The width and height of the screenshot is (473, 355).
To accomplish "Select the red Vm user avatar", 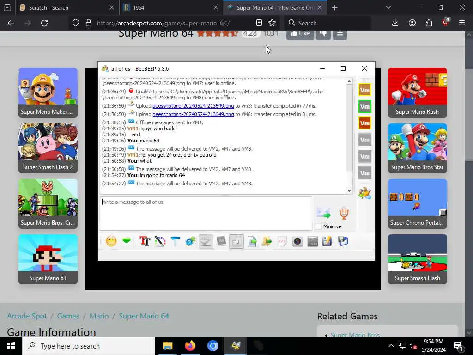I will click(x=365, y=123).
